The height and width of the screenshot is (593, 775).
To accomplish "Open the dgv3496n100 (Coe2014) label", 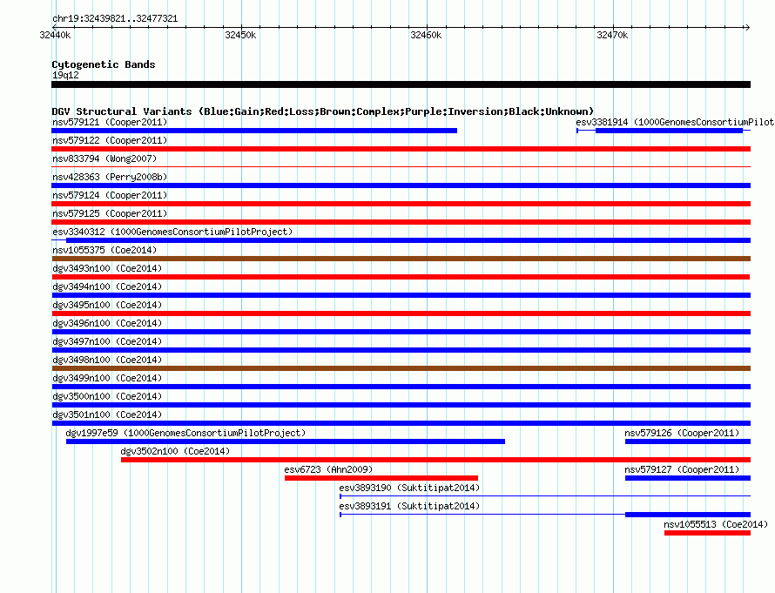I will (107, 323).
